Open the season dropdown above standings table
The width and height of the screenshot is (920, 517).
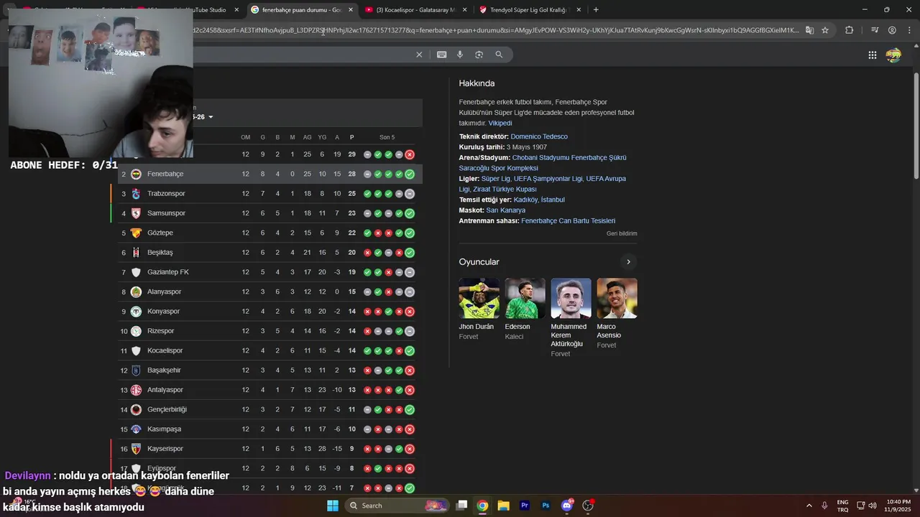tap(202, 117)
